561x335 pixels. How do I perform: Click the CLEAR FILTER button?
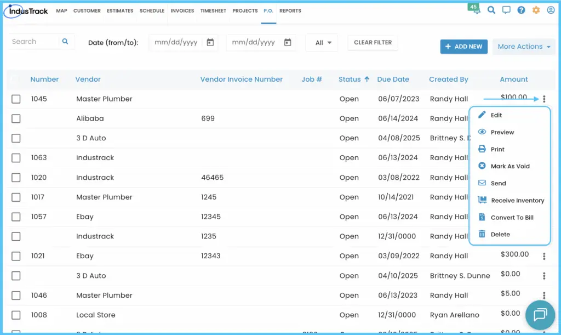tap(373, 42)
